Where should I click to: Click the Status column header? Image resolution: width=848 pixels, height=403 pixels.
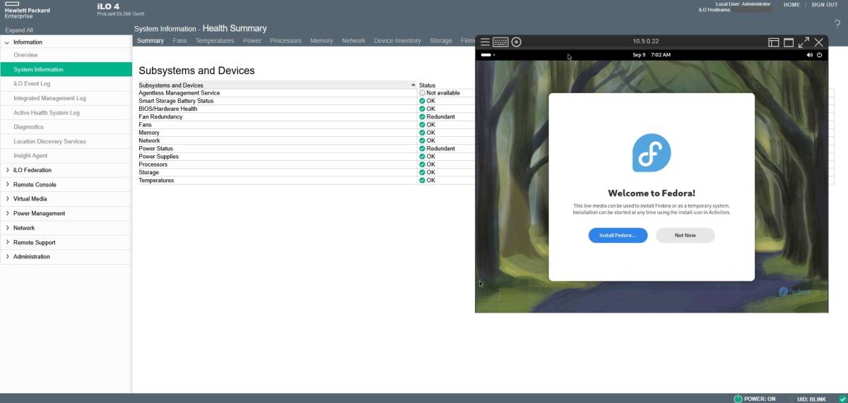tap(428, 85)
